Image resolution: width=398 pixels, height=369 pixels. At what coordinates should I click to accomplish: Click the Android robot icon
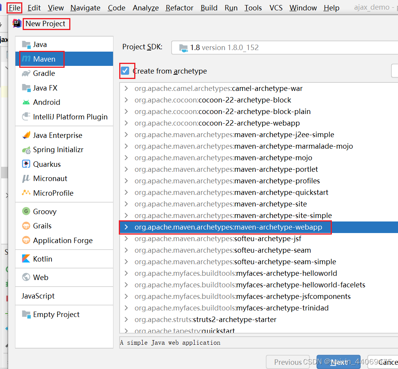(26, 102)
